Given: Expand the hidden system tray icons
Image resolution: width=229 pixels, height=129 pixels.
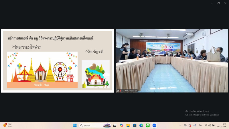Looking at the screenshot, I should [180, 126].
